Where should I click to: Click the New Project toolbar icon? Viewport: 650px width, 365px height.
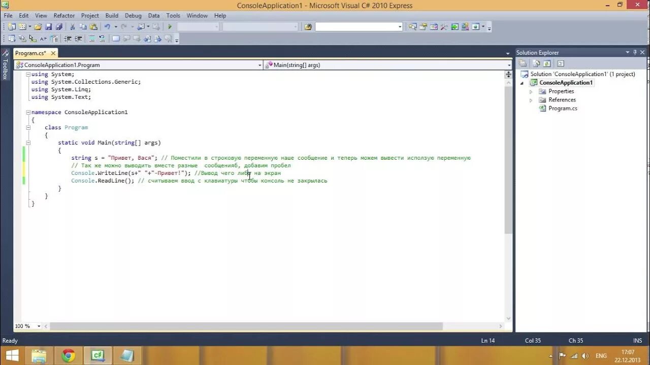12,27
